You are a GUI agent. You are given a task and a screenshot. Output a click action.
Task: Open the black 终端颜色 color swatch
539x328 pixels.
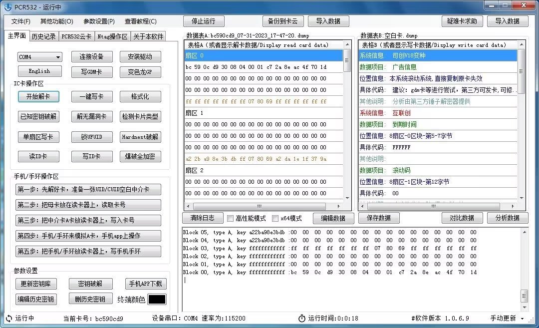pyautogui.click(x=157, y=299)
